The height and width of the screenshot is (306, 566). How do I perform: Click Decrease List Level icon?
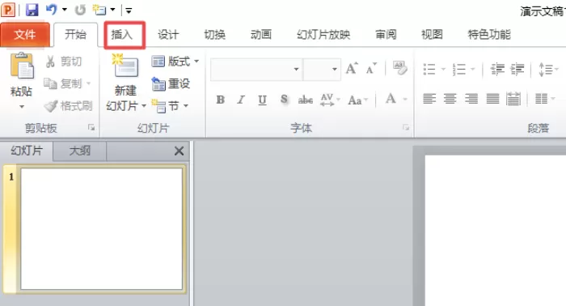(497, 69)
